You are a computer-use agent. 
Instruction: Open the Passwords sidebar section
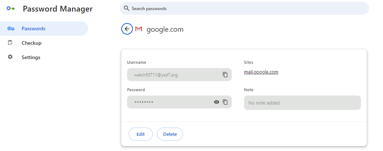pos(44,28)
